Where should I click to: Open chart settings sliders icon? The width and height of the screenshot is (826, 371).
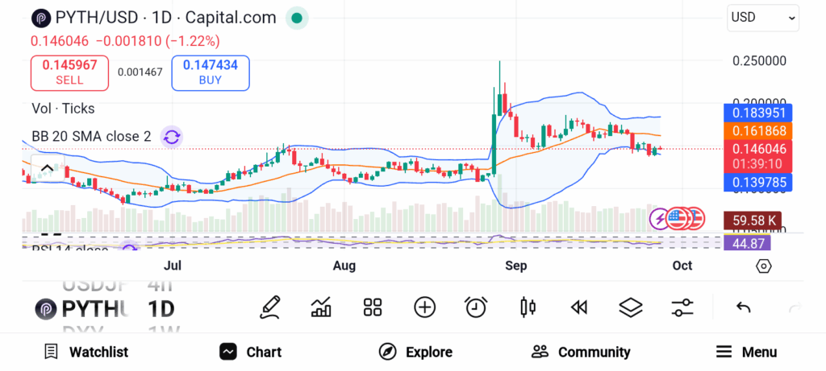[x=682, y=307]
